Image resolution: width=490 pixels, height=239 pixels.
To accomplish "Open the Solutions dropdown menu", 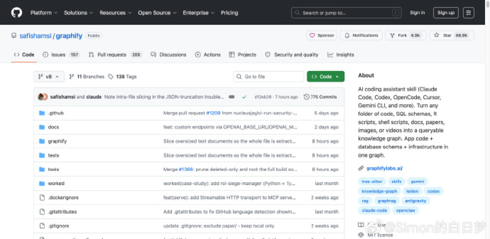I will 78,13.
